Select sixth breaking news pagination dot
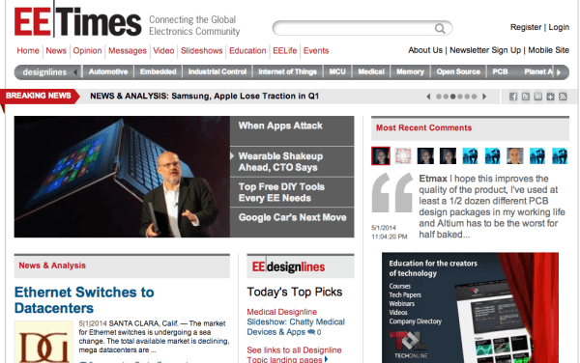 click(x=474, y=97)
